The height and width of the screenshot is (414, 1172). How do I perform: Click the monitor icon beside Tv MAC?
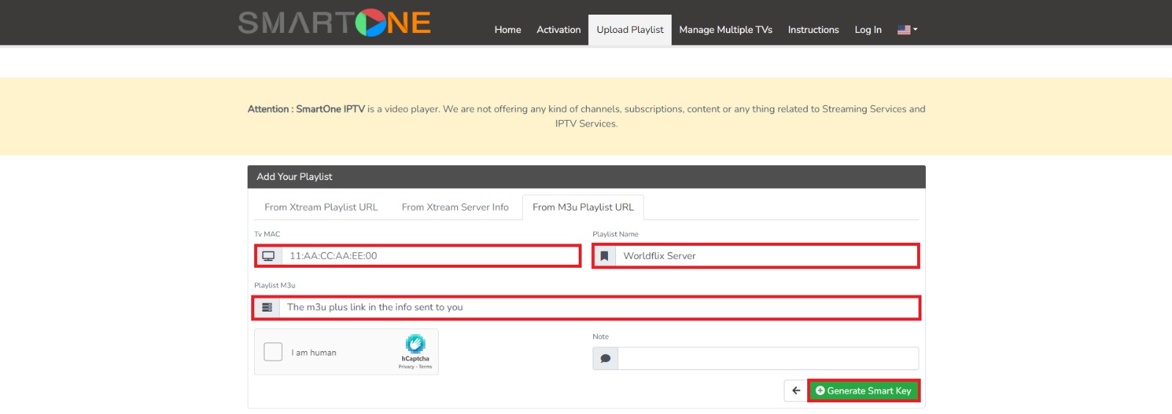click(268, 256)
